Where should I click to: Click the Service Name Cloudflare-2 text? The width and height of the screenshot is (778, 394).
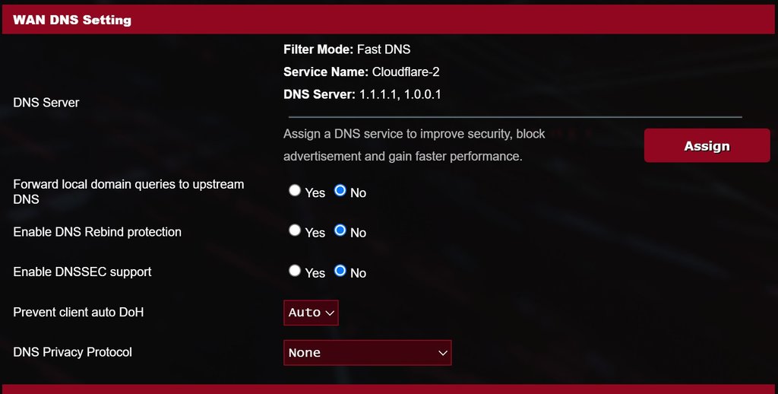[361, 71]
